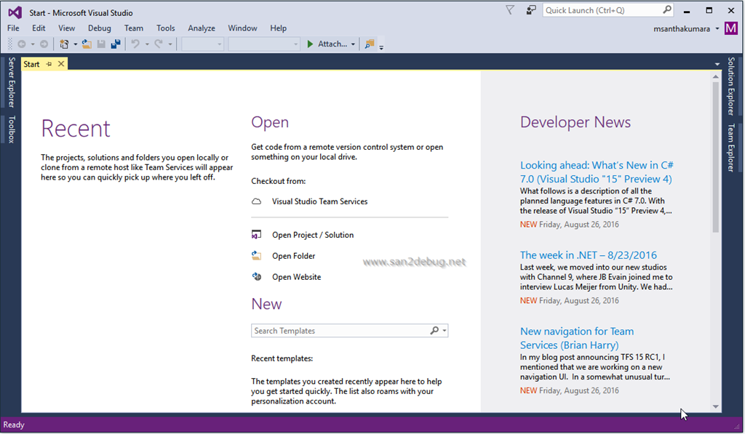Screen dimensions: 745x434
Task: Open the File menu
Action: pyautogui.click(x=13, y=28)
